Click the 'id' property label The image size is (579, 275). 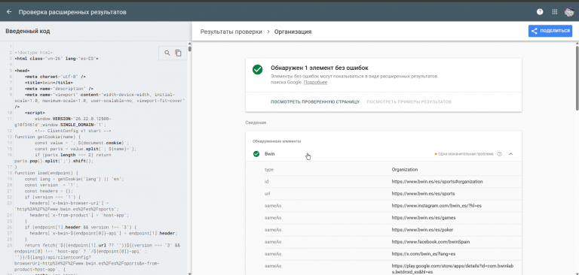[266, 182]
